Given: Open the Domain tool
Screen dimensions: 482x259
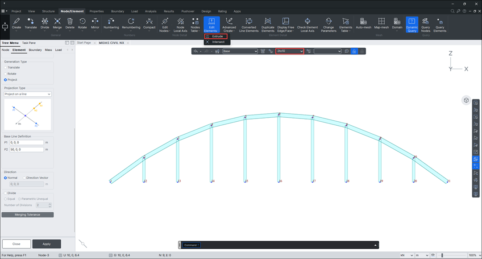Looking at the screenshot, I should (397, 24).
